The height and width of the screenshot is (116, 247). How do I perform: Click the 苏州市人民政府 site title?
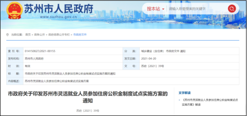[x=59, y=9]
